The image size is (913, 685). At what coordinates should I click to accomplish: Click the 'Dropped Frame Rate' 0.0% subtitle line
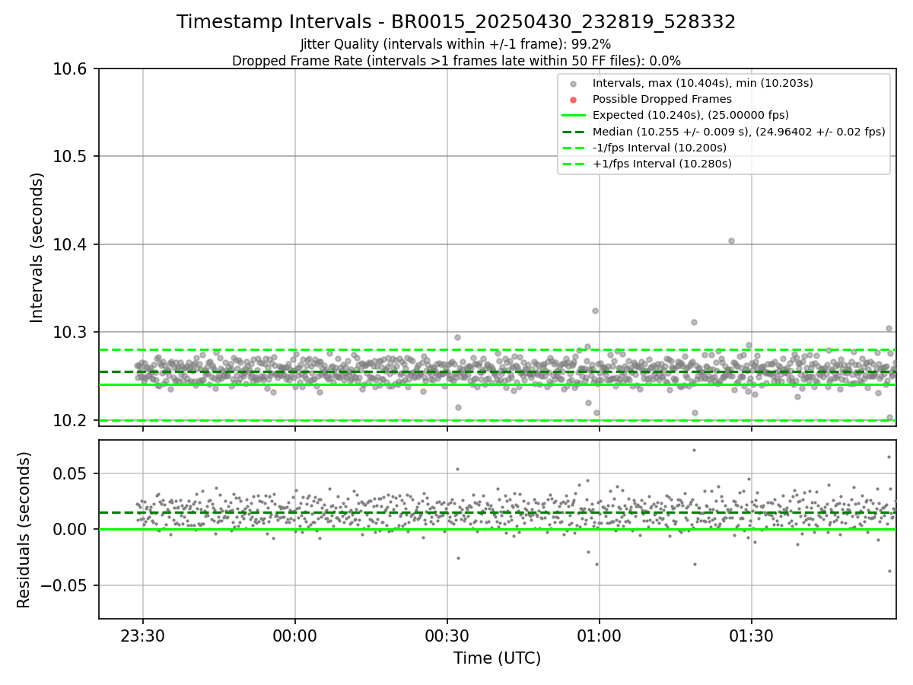(x=456, y=61)
